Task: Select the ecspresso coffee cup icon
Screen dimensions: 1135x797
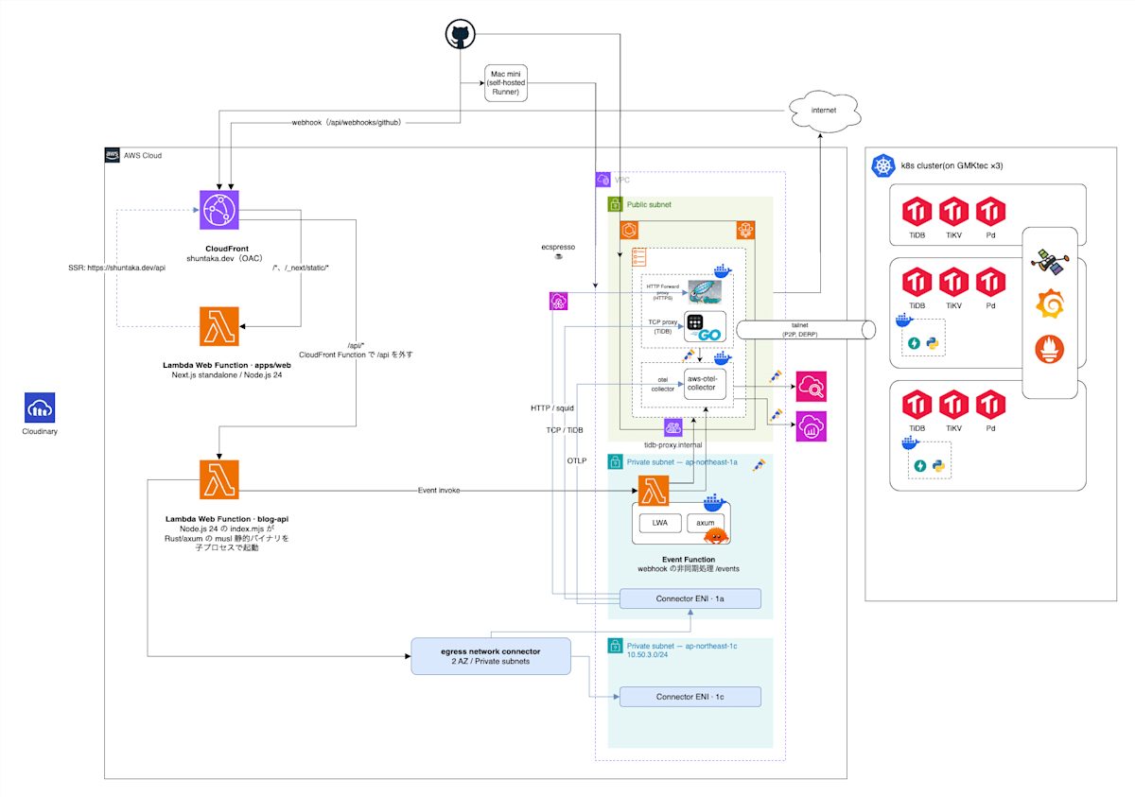Action: click(x=558, y=256)
